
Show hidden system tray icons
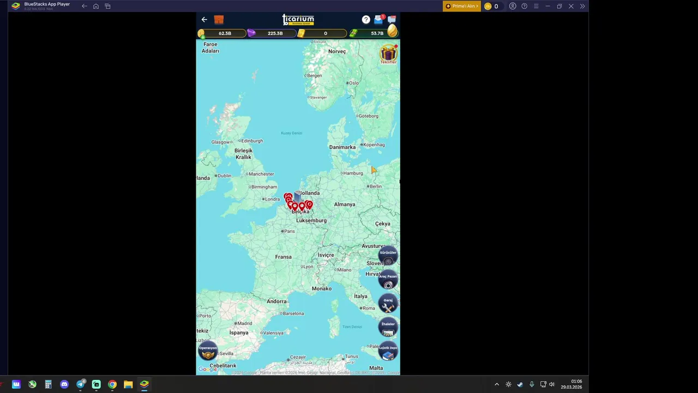[496, 384]
